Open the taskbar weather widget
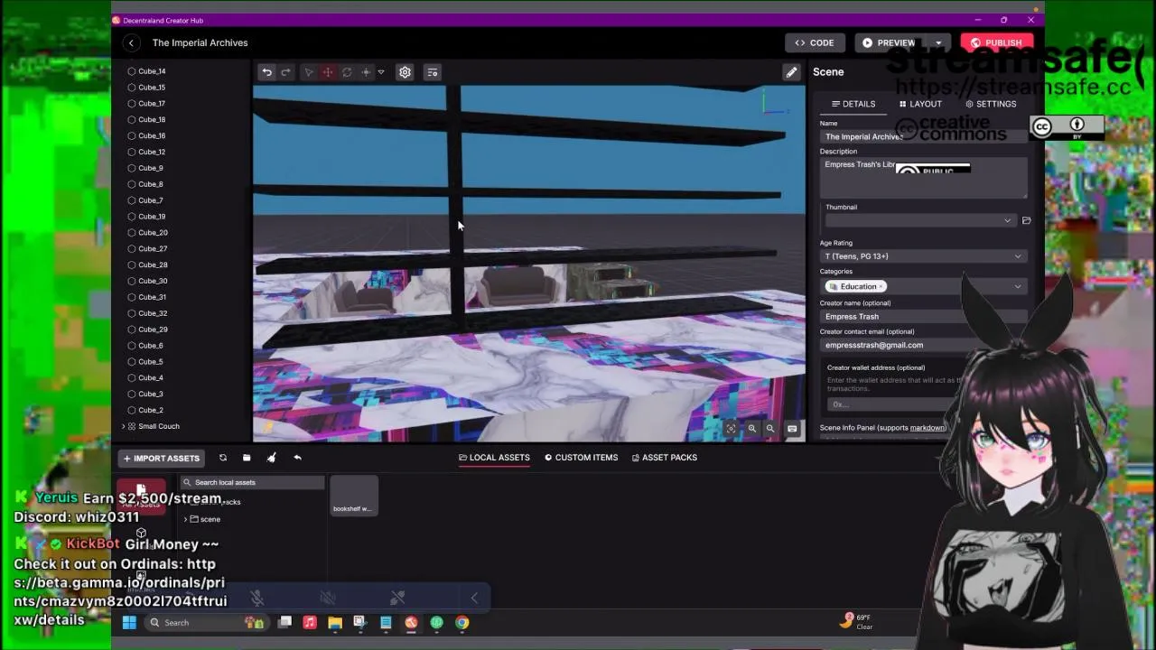Image resolution: width=1156 pixels, height=650 pixels. point(857,622)
